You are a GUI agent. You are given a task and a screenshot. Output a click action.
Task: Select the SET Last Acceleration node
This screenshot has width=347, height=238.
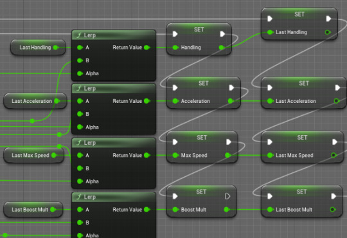pos(303,93)
